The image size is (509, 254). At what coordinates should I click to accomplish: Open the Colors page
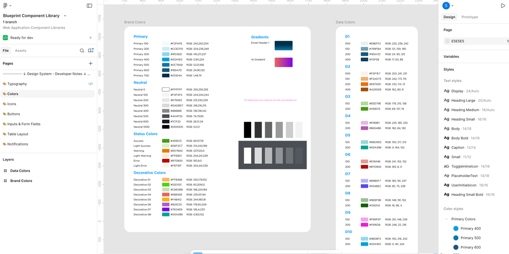[x=47, y=94]
